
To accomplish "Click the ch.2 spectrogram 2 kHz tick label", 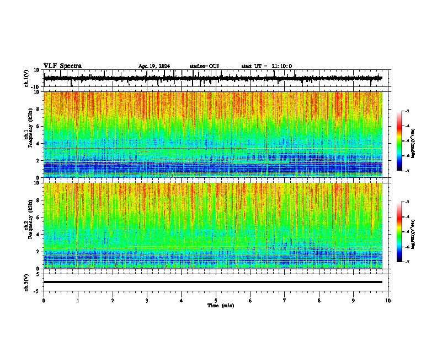I will pos(38,252).
